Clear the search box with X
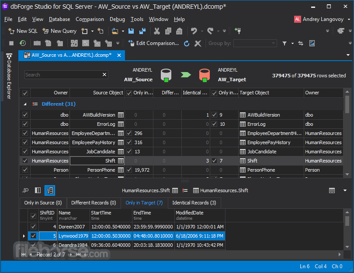354x273 pixels. [x=104, y=74]
